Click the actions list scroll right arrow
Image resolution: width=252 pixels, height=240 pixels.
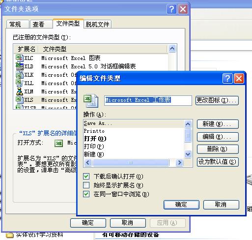pyautogui.click(x=179, y=163)
